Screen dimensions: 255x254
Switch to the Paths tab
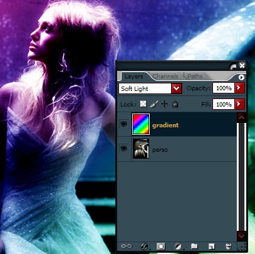tap(195, 77)
